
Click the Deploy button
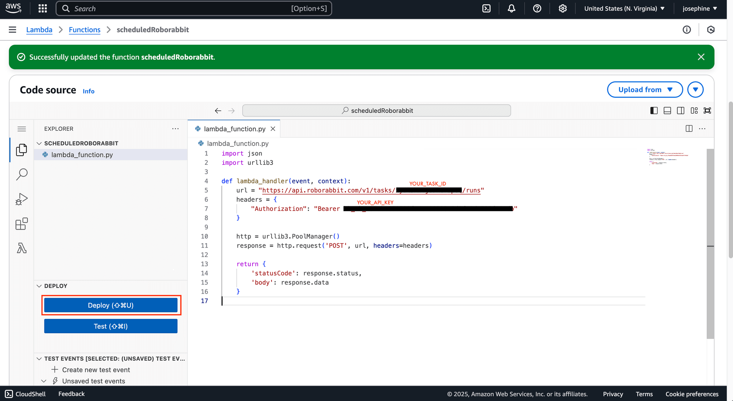click(x=111, y=305)
